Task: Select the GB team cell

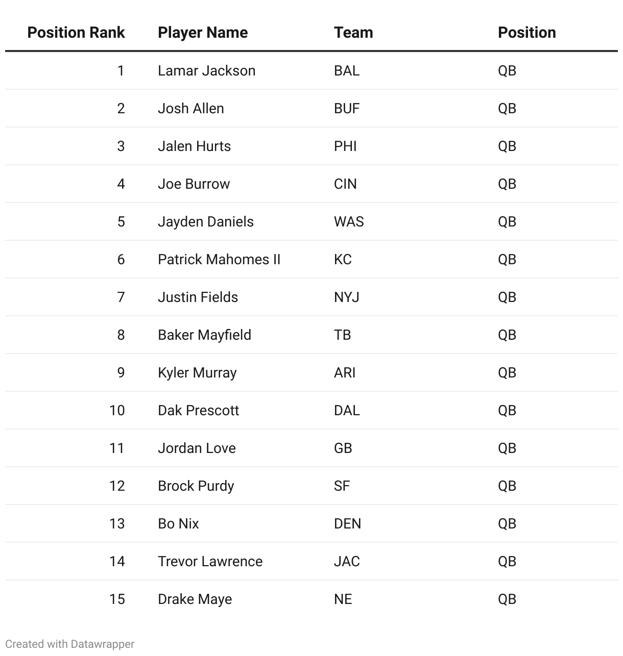Action: tap(343, 448)
